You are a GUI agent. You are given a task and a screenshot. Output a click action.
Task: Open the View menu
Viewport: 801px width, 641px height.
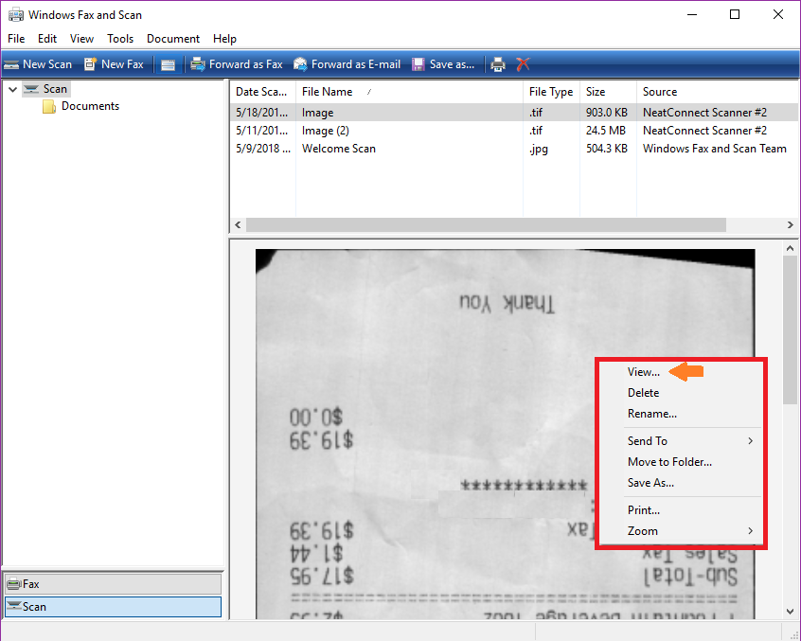[x=81, y=39]
